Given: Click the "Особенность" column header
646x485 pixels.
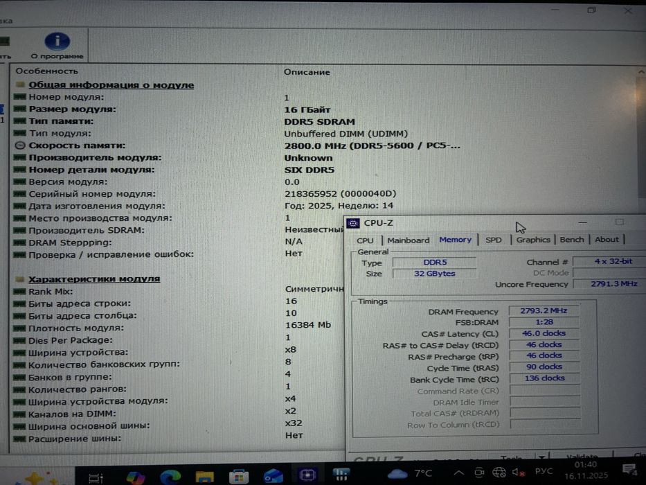Looking at the screenshot, I should coord(47,71).
